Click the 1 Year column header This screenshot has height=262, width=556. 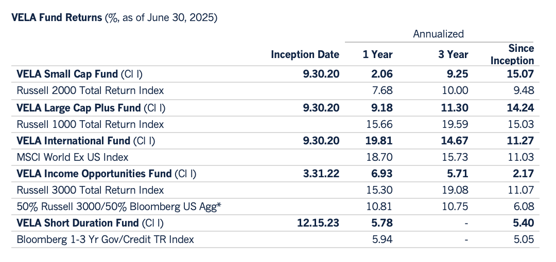click(x=377, y=54)
